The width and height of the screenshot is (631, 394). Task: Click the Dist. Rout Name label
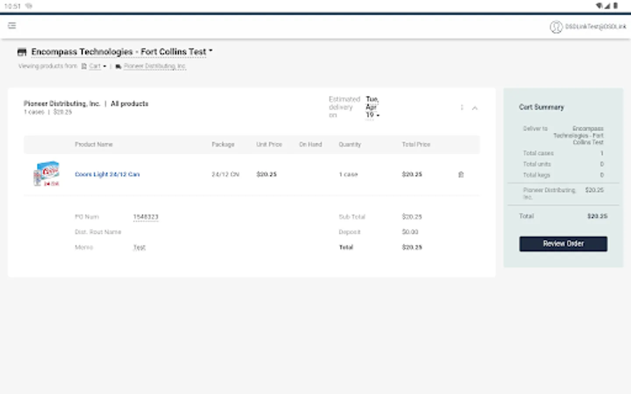98,232
